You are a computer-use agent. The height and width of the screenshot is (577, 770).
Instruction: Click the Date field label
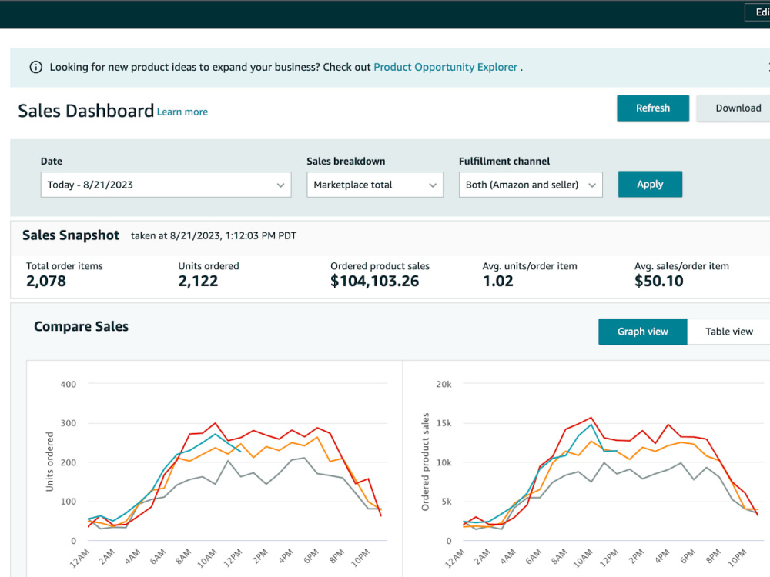(x=52, y=161)
